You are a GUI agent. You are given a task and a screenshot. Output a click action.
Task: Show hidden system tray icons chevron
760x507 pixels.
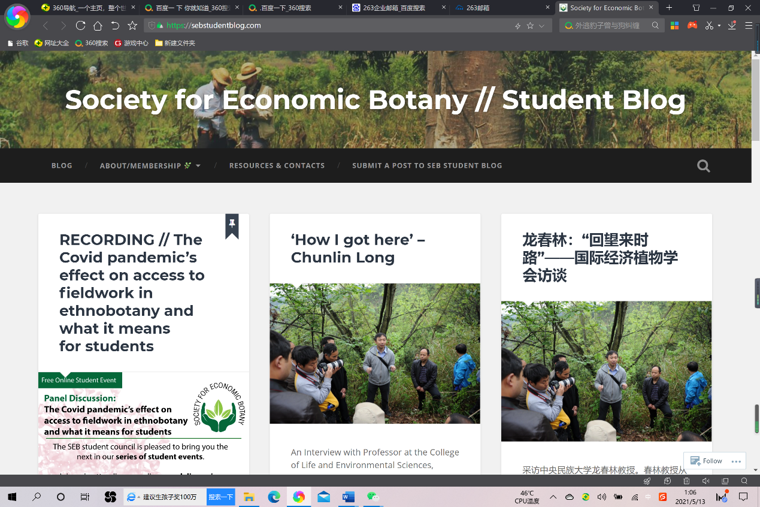point(553,497)
